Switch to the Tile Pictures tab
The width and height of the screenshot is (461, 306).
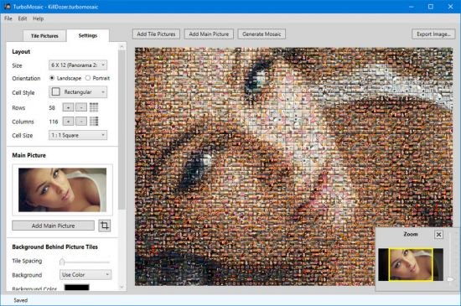44,36
